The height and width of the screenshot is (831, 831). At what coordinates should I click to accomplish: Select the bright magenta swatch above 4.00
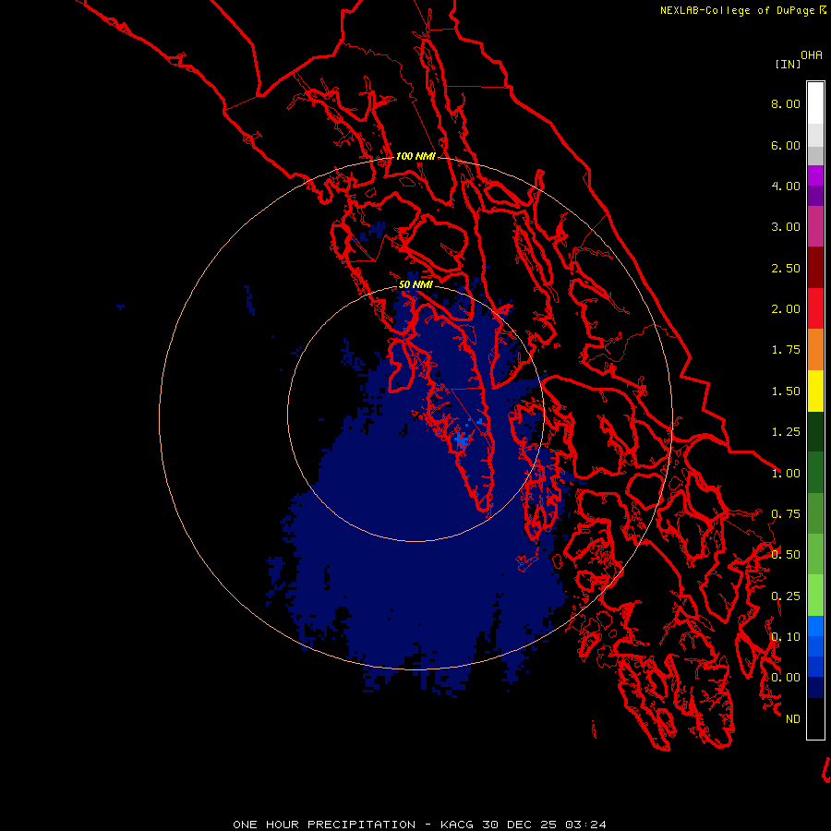click(815, 175)
